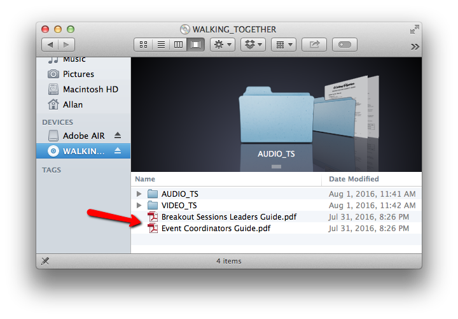Go back with the left arrow button
This screenshot has height=319, width=458.
(50, 45)
